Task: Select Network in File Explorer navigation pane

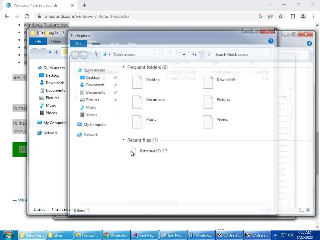Action: coord(87,134)
